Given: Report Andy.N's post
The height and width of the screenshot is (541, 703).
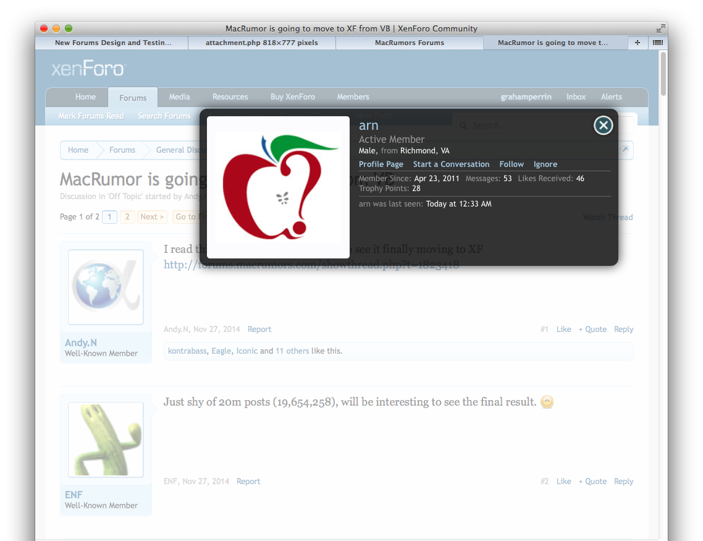Looking at the screenshot, I should coord(259,330).
